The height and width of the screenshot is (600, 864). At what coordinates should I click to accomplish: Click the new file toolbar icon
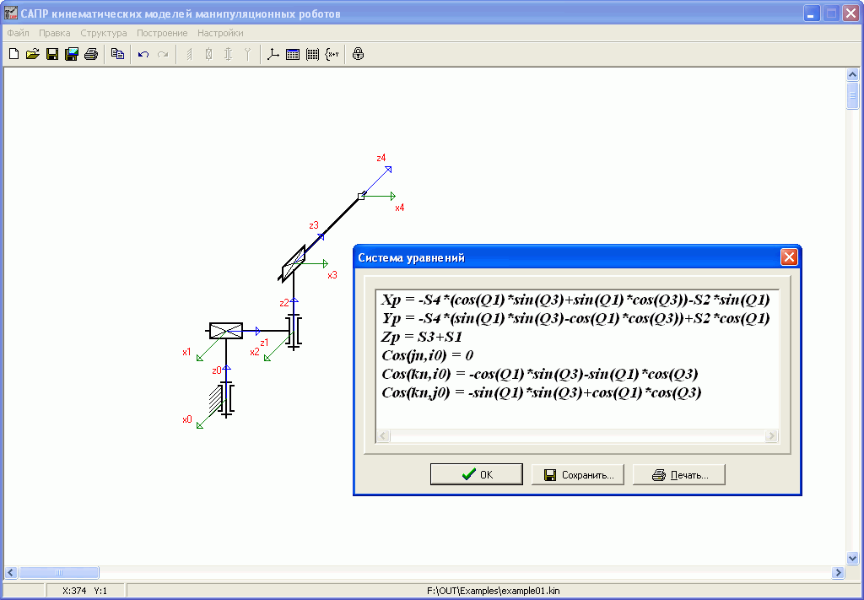[x=13, y=54]
